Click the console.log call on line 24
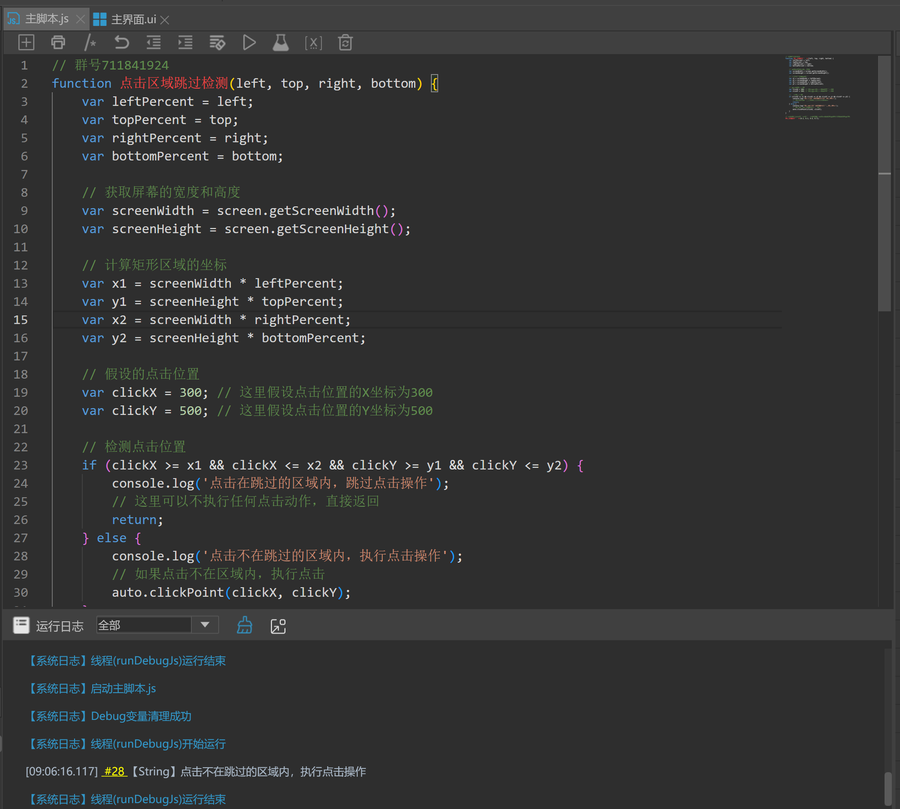This screenshot has width=900, height=809. pyautogui.click(x=280, y=483)
